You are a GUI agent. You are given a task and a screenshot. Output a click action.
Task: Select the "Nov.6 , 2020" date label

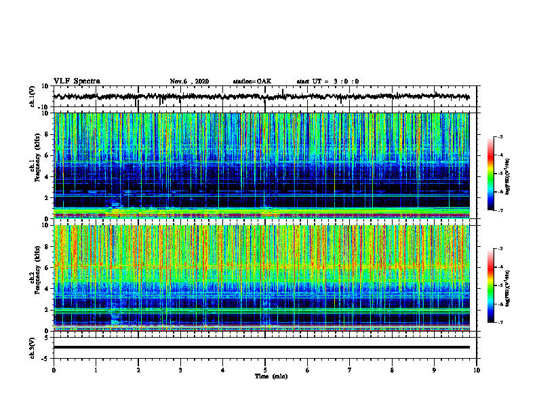(189, 81)
